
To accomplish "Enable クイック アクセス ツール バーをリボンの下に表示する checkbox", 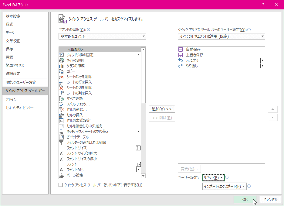I will coord(61,185).
